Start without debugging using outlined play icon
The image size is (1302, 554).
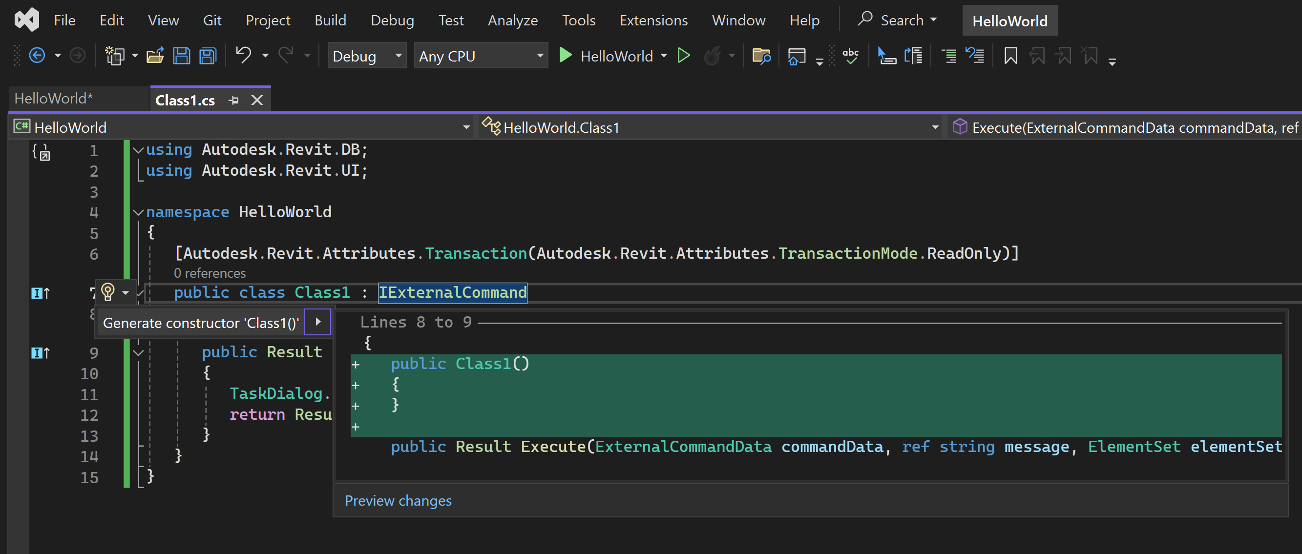point(683,55)
